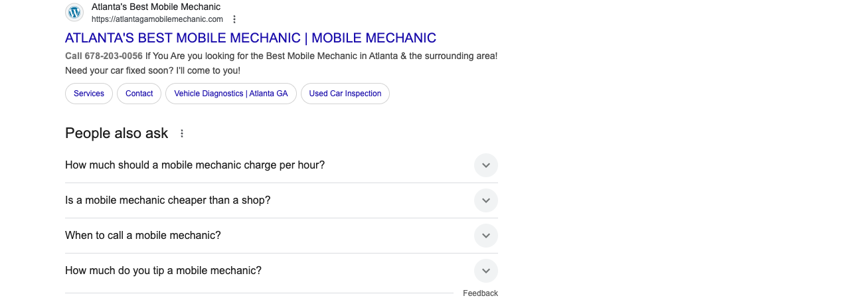Click the question When to call a mobile mechanic
850x298 pixels.
[x=143, y=236]
